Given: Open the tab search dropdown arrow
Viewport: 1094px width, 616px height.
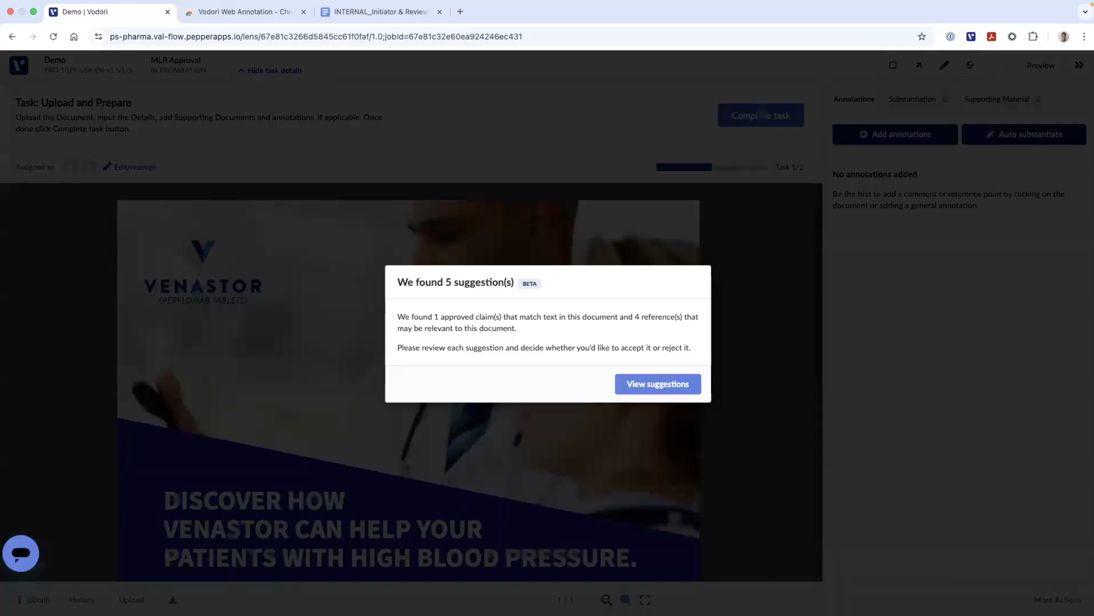Looking at the screenshot, I should [1085, 12].
